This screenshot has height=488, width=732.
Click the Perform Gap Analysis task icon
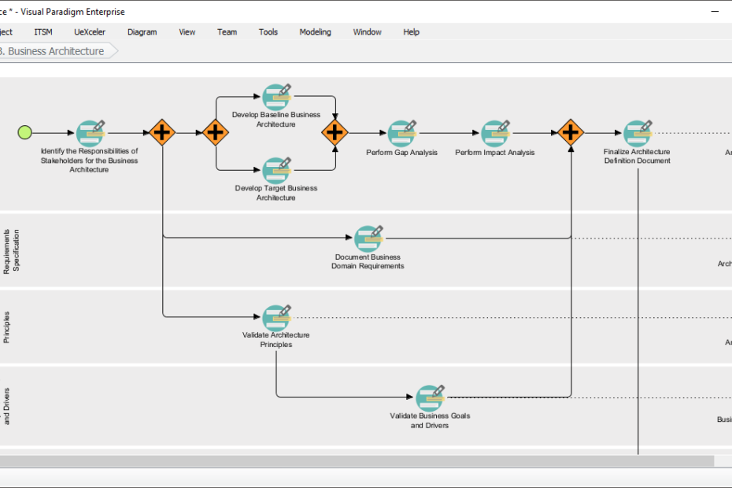tap(401, 134)
